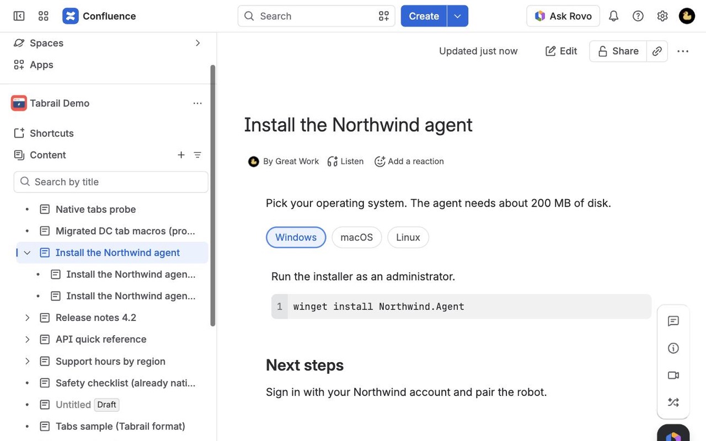Add new content with plus icon
Image resolution: width=706 pixels, height=441 pixels.
tap(181, 155)
